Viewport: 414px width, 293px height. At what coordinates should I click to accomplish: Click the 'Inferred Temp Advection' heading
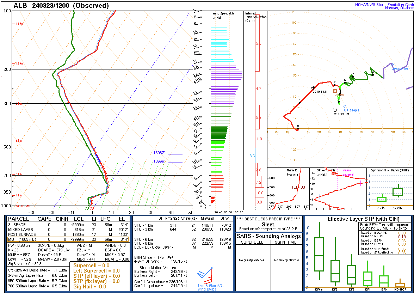coord(255,17)
